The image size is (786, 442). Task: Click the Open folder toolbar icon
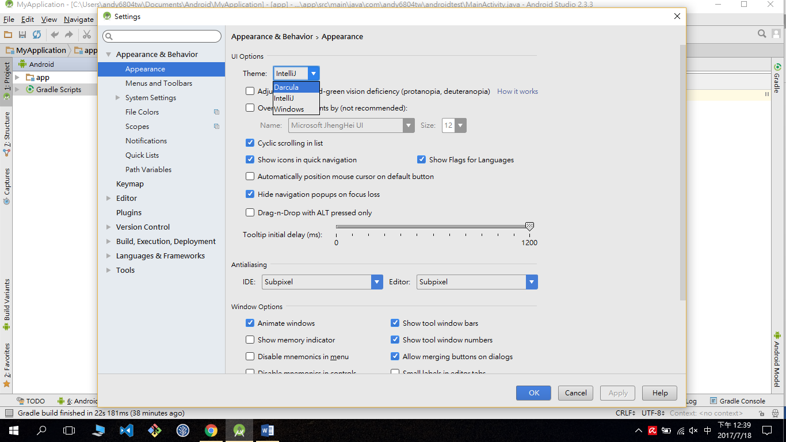pyautogui.click(x=8, y=35)
